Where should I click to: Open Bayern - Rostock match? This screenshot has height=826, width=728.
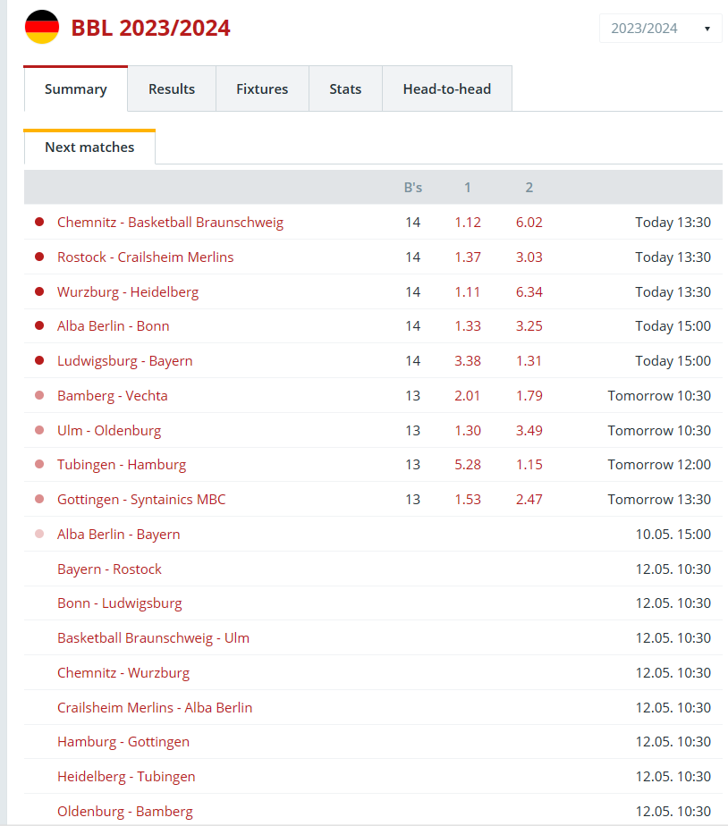point(109,569)
